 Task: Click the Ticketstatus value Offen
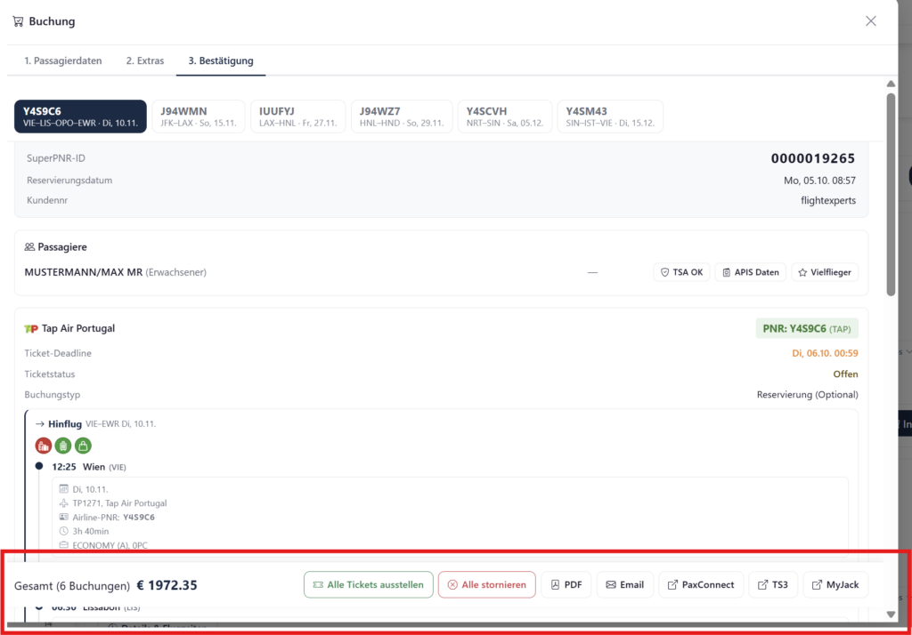click(845, 374)
